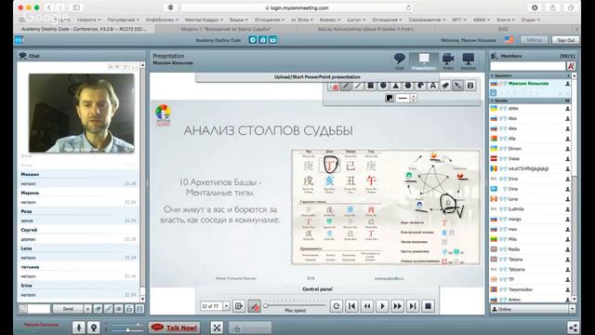Image resolution: width=595 pixels, height=335 pixels.
Task: Click the slide export icon in control panel
Action: click(x=239, y=306)
